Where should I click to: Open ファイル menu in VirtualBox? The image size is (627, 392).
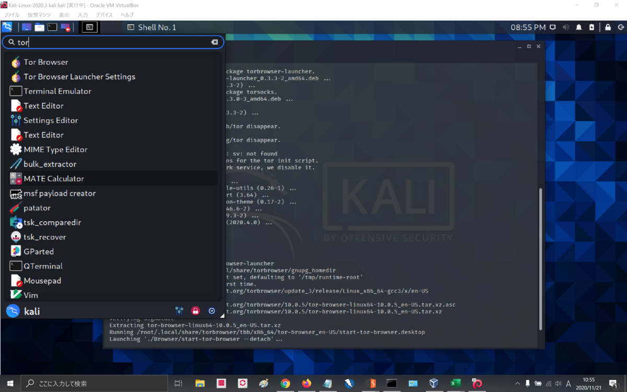(12, 15)
